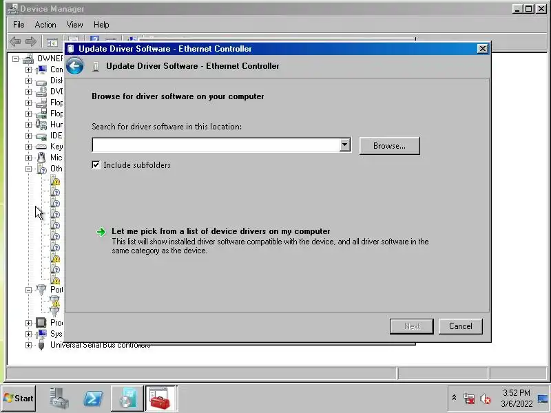Select the Other devices category icon
The width and height of the screenshot is (551, 413).
[41, 169]
